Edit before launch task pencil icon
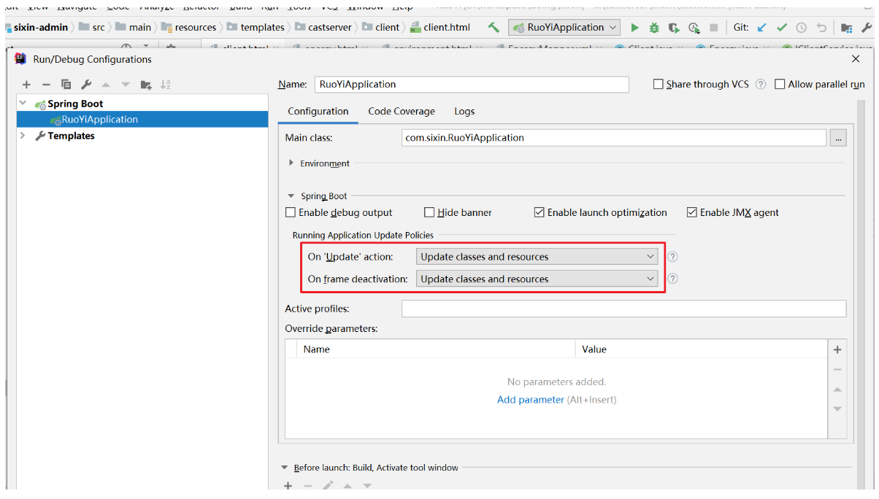This screenshot has width=879, height=499. tap(328, 486)
